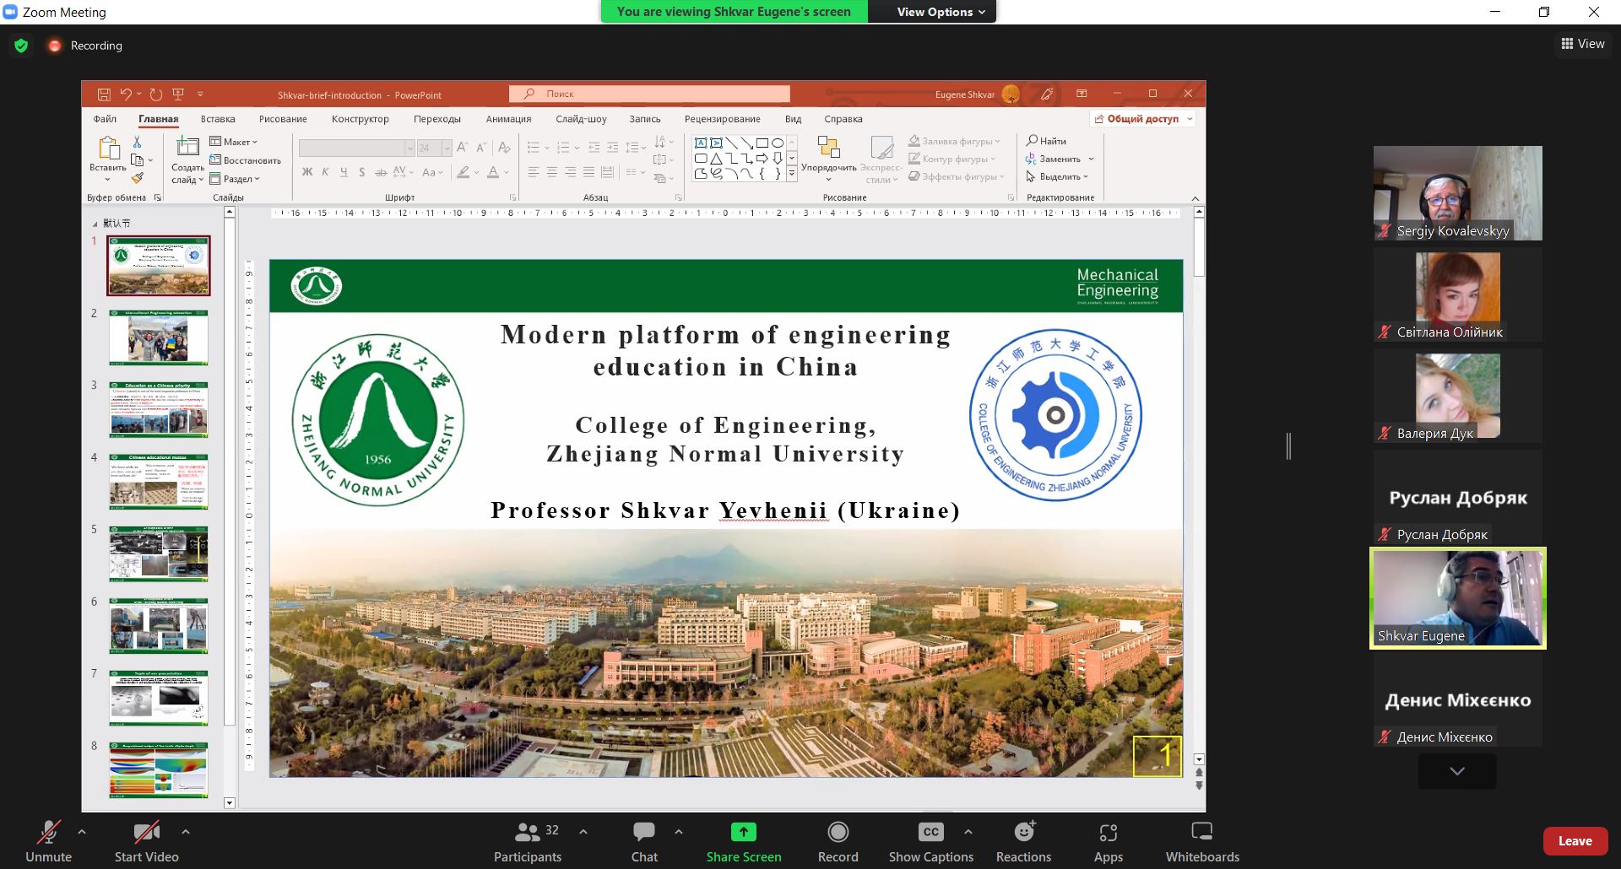Image resolution: width=1621 pixels, height=869 pixels.
Task: Expand audio options arrow beside Unmute
Action: pyautogui.click(x=82, y=832)
